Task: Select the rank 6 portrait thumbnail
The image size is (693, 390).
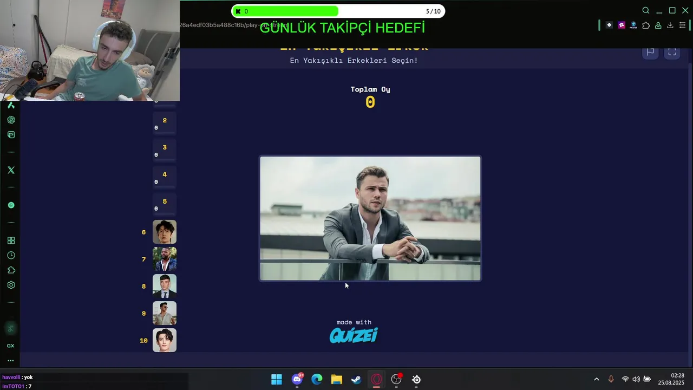Action: click(165, 232)
